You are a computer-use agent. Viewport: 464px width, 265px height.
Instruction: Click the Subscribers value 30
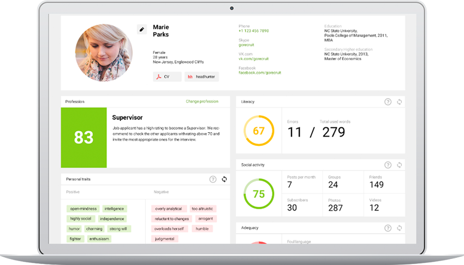click(292, 208)
